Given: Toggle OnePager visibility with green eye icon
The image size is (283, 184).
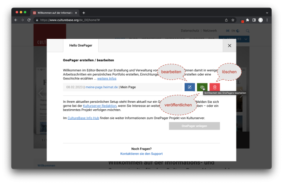Looking at the screenshot, I should coord(202,87).
